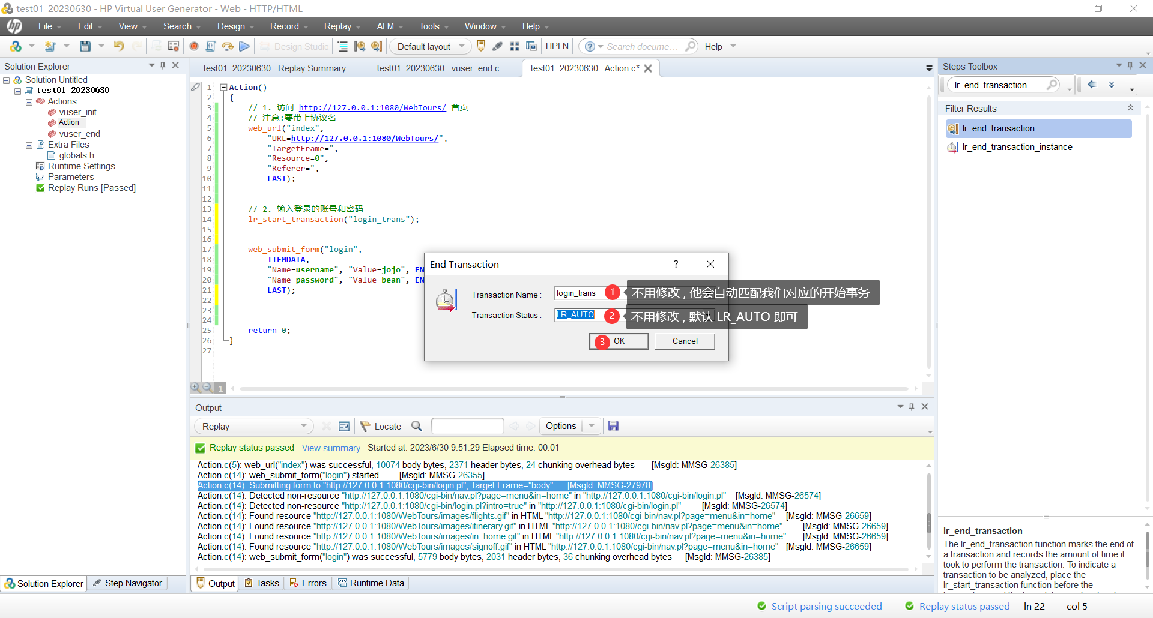
Task: Close the Action.c editor tab
Action: pyautogui.click(x=649, y=68)
